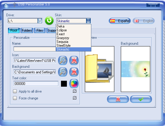
Task: Choose Sequoia skin from list
Action: [73, 42]
